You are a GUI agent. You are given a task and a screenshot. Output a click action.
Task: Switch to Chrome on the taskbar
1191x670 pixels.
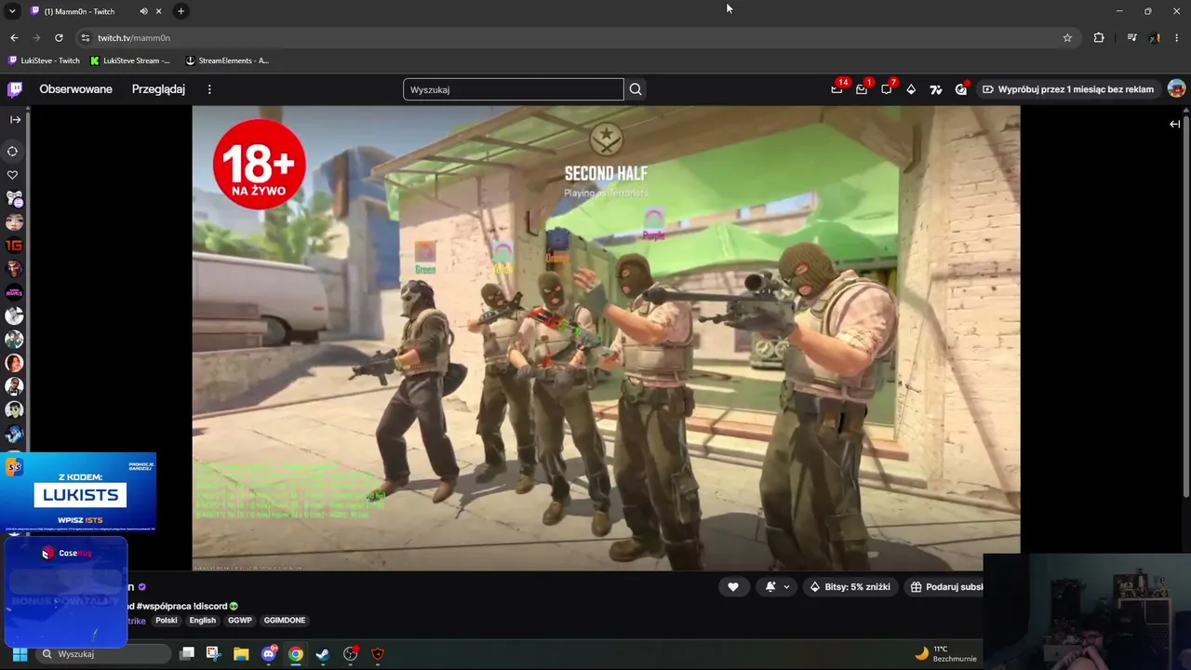(295, 654)
